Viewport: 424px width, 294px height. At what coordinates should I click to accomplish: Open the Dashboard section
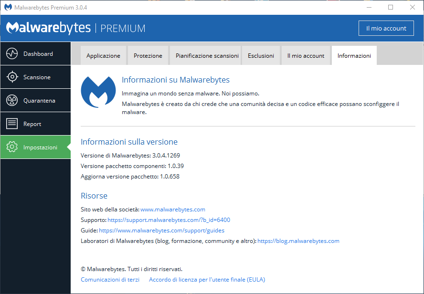point(35,53)
